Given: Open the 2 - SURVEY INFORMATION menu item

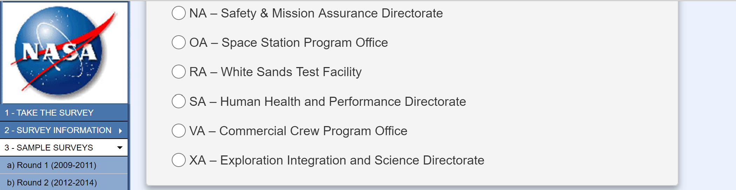Looking at the screenshot, I should (64, 130).
